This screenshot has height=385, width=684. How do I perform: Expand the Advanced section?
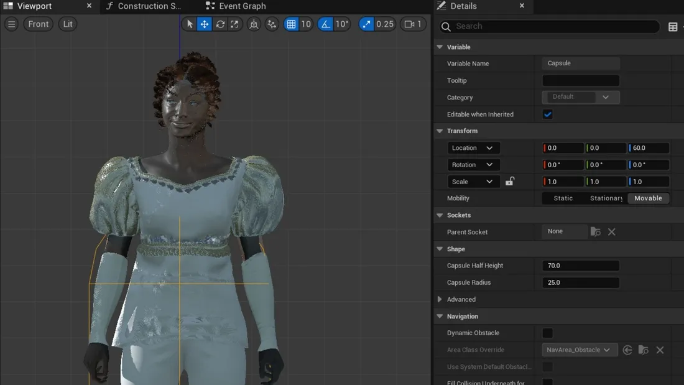click(x=440, y=299)
